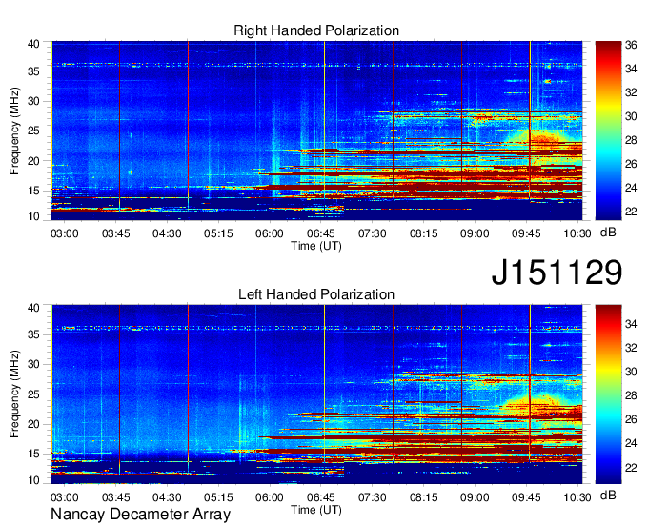This screenshot has width=648, height=526.
Task: Click the 22 value on the top color bar
Action: tap(631, 212)
